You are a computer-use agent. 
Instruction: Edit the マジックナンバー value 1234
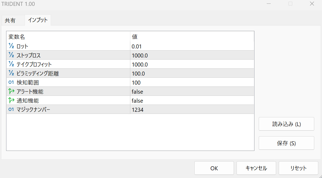138,110
